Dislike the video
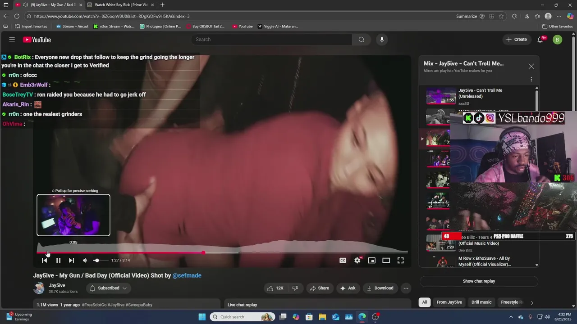Screen dimensions: 577x324 point(295,288)
